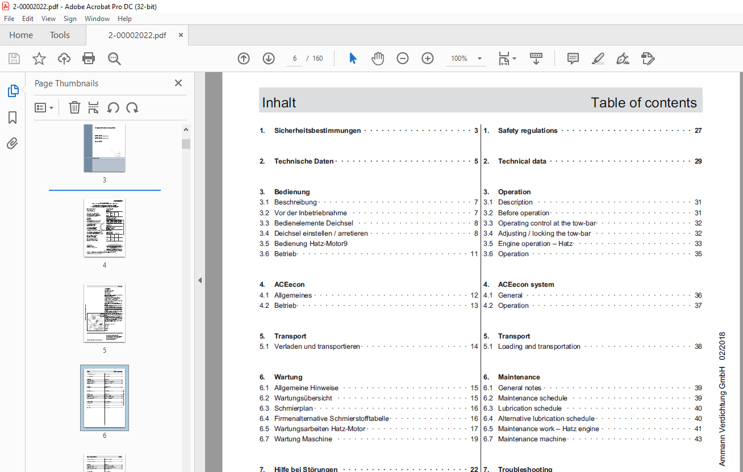
Task: Open the Sign menu
Action: click(x=70, y=19)
